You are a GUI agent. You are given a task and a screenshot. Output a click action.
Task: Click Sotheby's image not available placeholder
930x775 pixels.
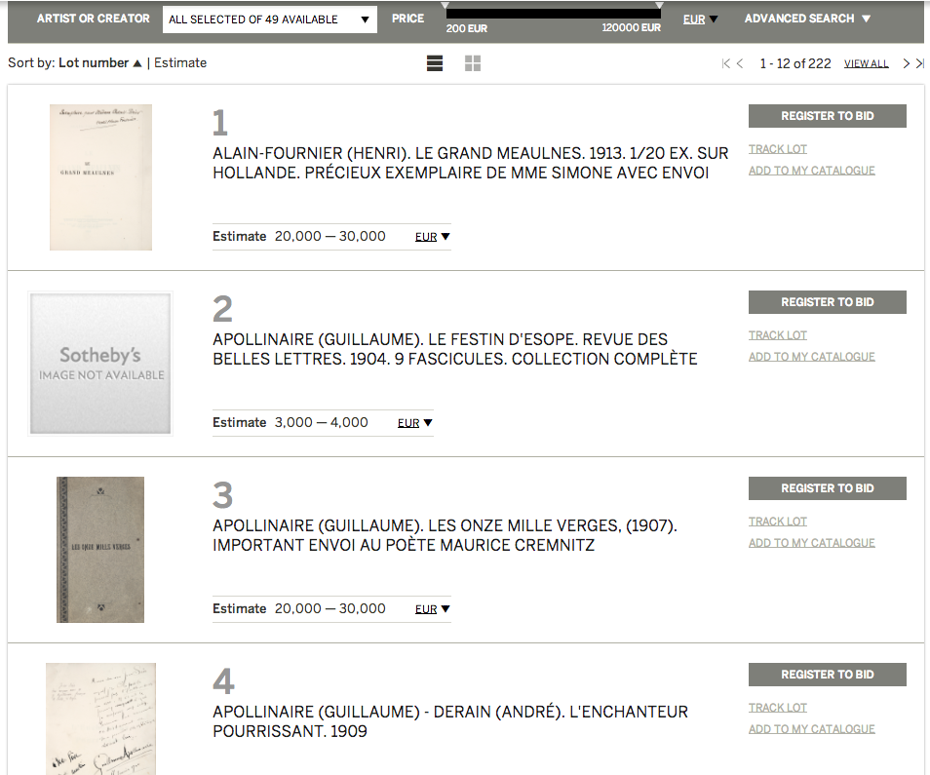click(100, 364)
